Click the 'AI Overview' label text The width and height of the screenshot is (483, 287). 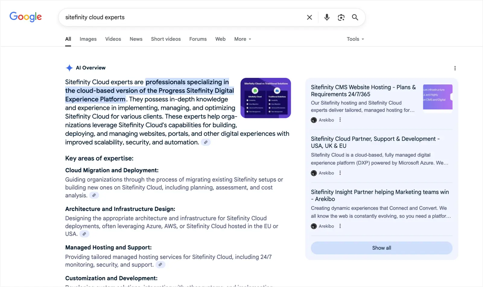91,68
